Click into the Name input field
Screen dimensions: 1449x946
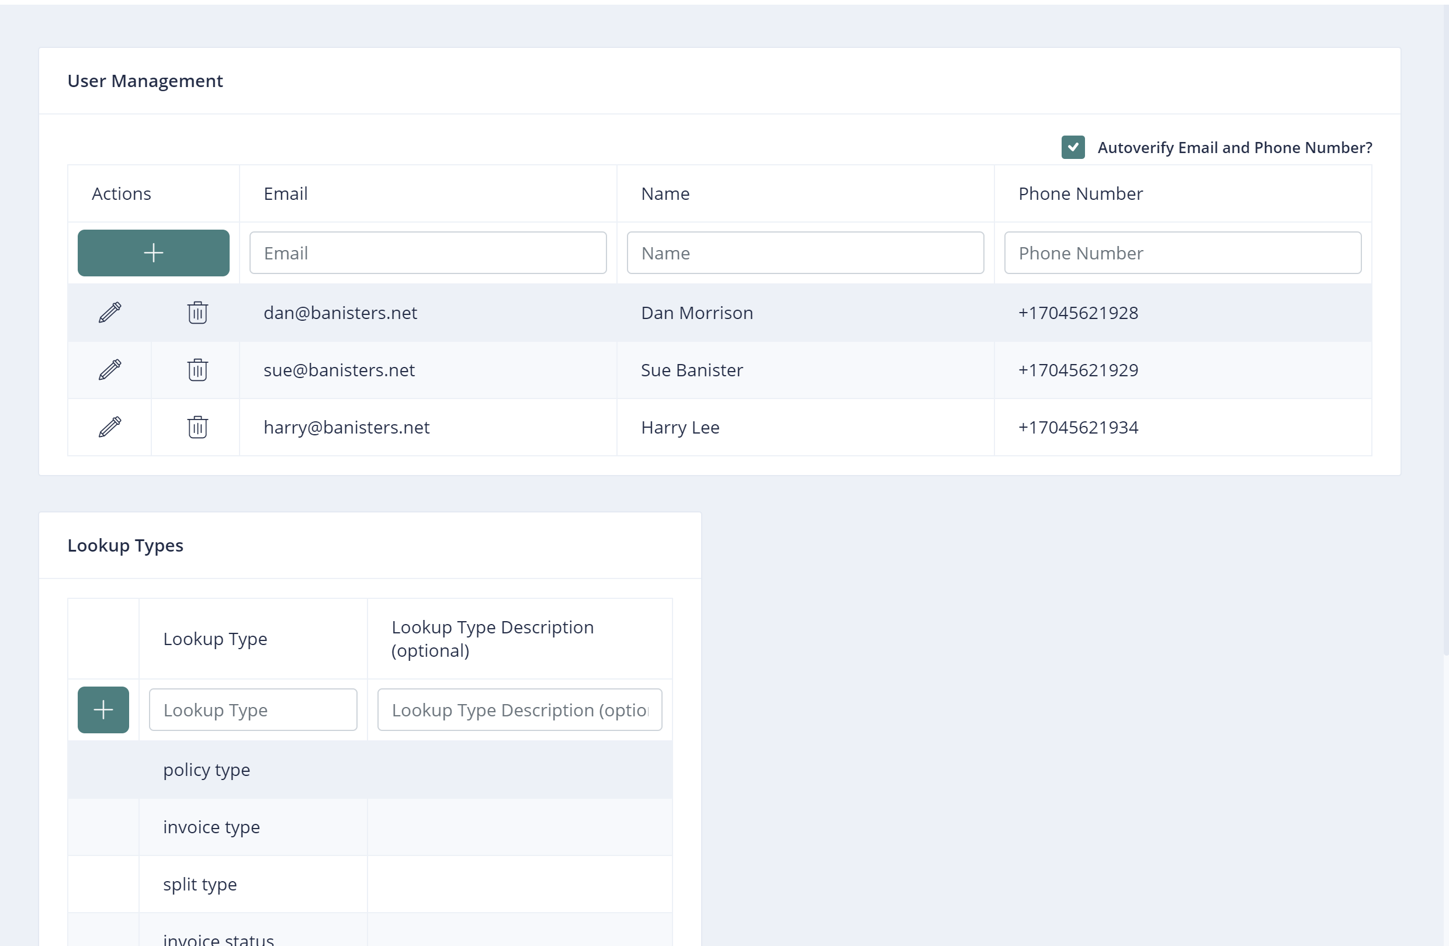point(805,252)
